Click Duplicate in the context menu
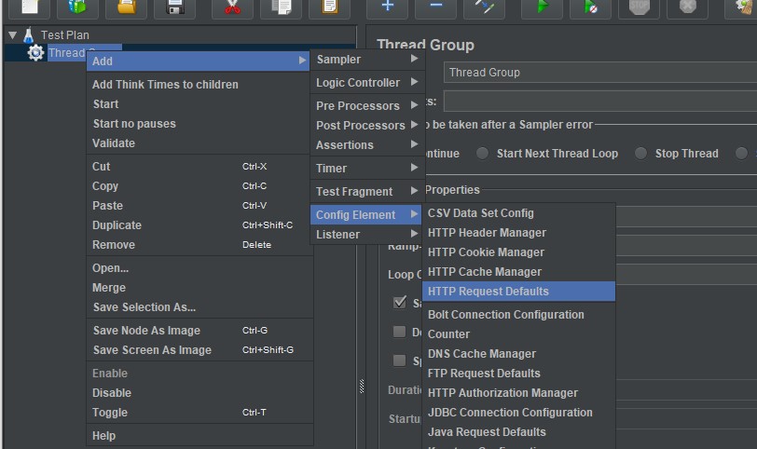The height and width of the screenshot is (449, 757). [117, 225]
